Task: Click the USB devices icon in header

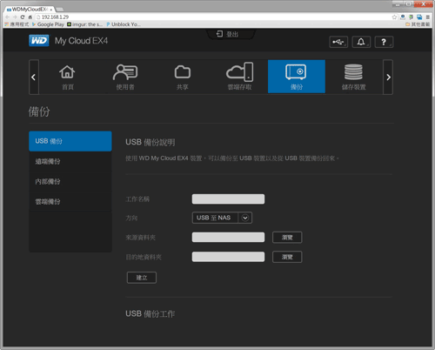Action: [x=338, y=42]
